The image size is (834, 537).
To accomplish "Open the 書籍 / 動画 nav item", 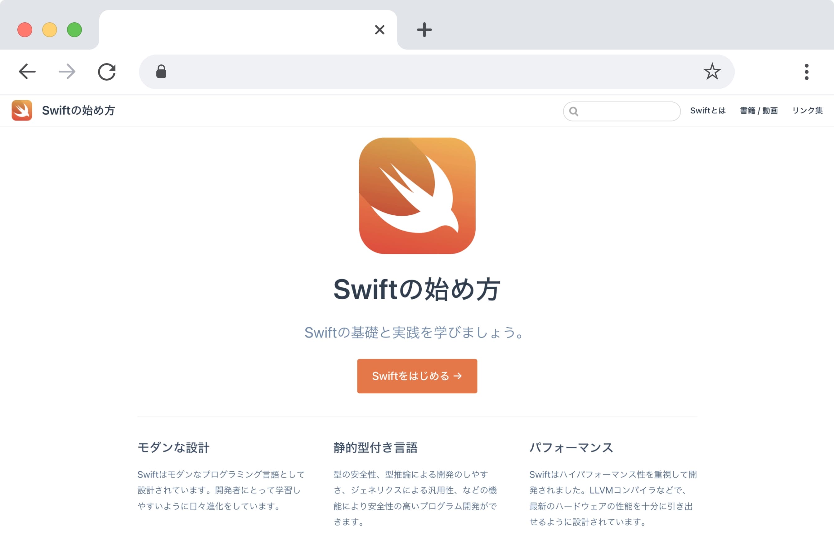I will 759,111.
